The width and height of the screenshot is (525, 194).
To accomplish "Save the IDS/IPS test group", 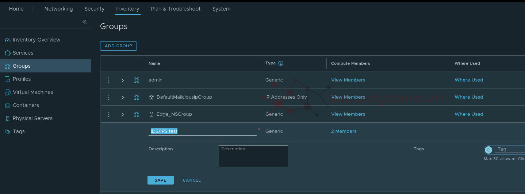I will [x=160, y=180].
